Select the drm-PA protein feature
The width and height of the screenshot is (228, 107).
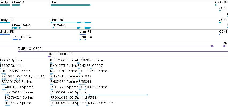point(83,40)
